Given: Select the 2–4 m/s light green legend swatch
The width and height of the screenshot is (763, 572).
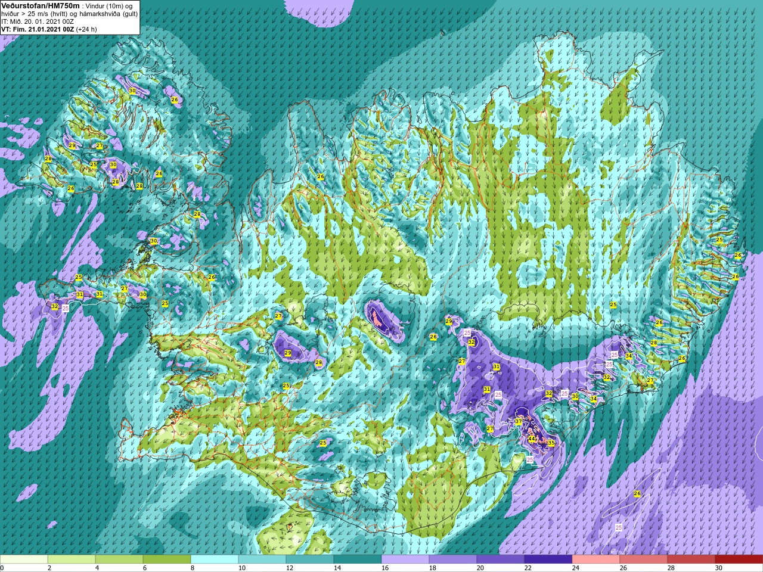Looking at the screenshot, I should [72, 559].
